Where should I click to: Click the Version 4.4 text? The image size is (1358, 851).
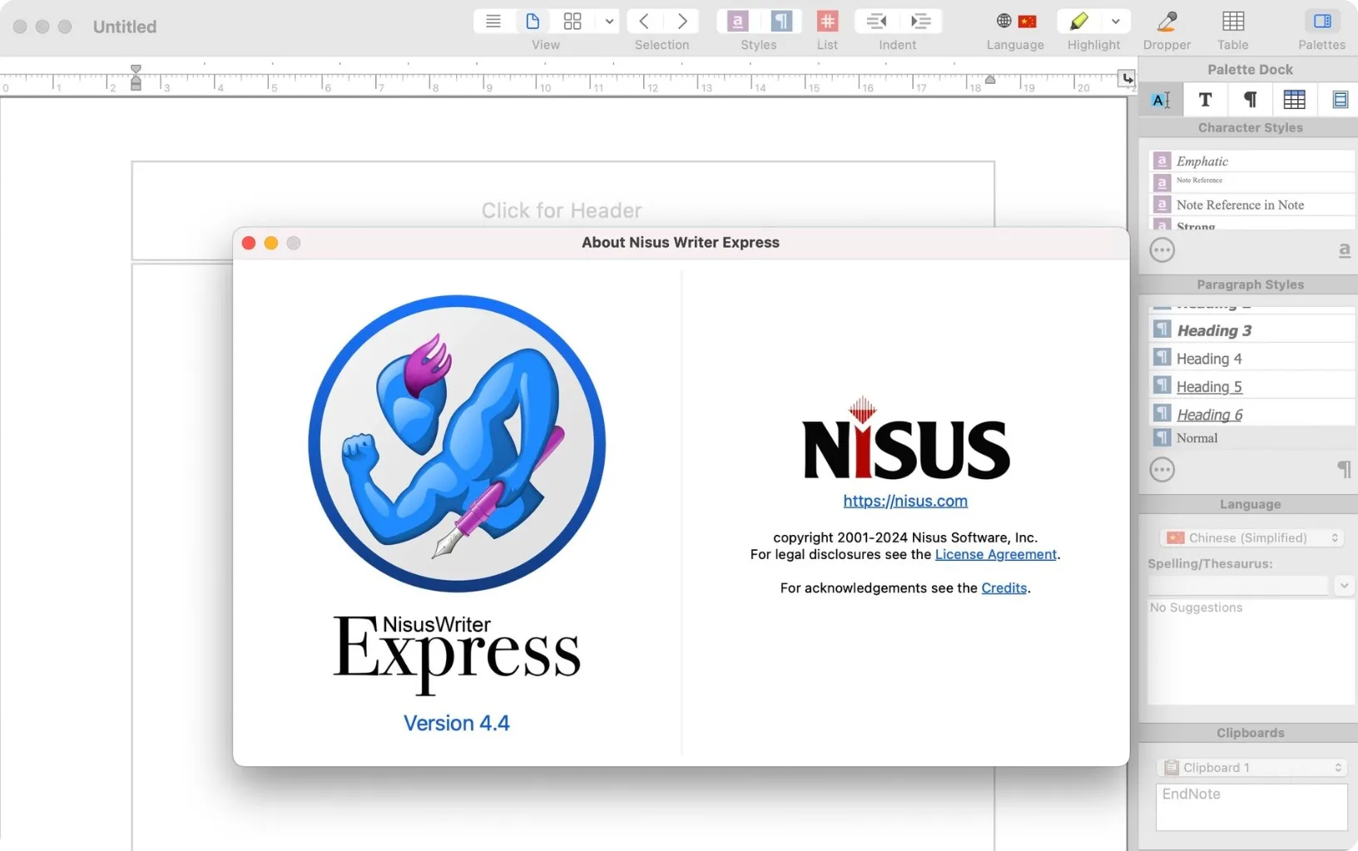(457, 723)
